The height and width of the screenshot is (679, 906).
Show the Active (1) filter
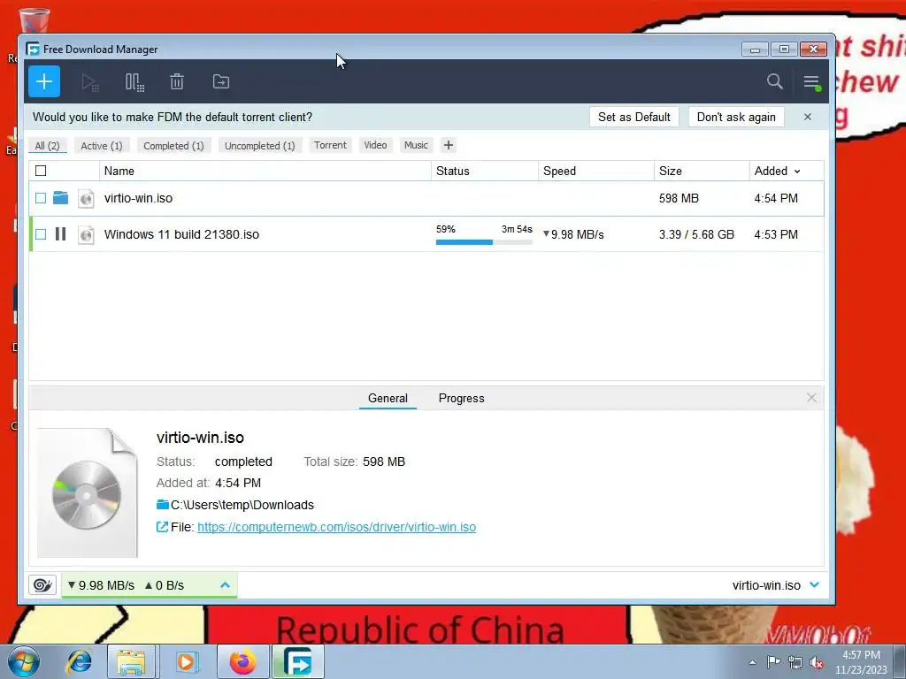tap(102, 146)
